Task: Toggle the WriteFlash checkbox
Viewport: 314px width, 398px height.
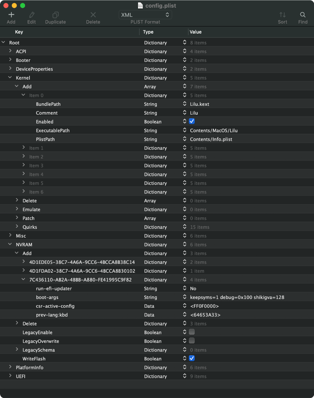Action: [x=192, y=359]
